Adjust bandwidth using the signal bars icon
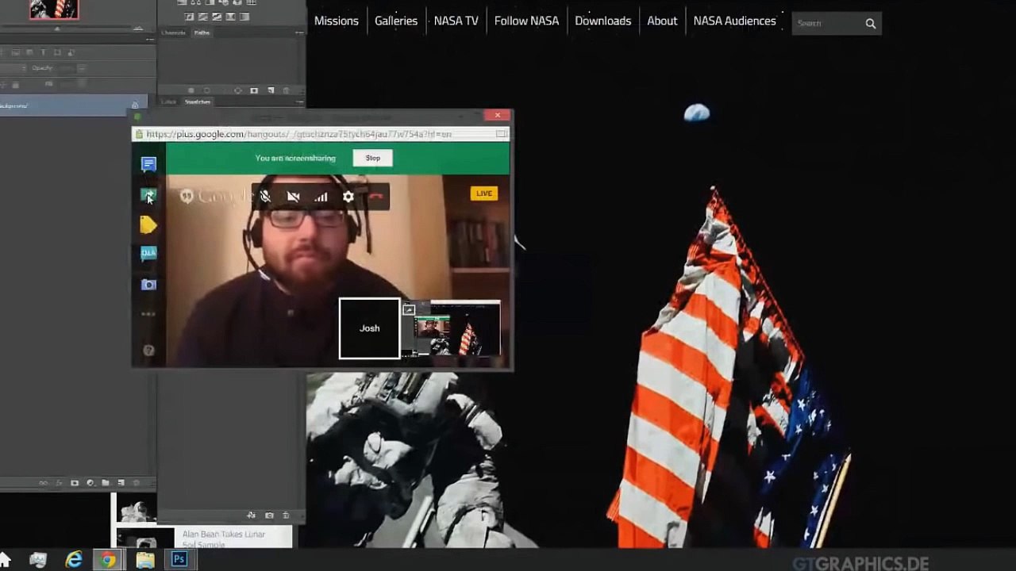This screenshot has width=1016, height=571. (x=321, y=197)
